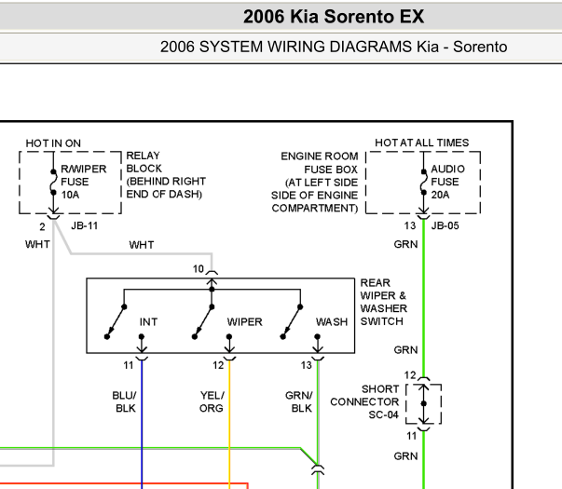Click the JB-05 connector label
The width and height of the screenshot is (562, 489).
click(445, 225)
